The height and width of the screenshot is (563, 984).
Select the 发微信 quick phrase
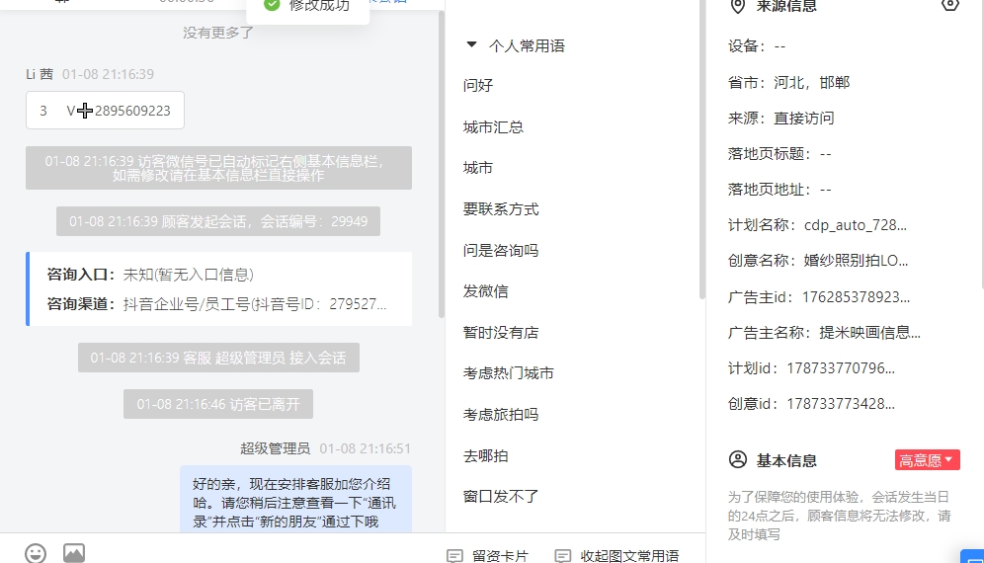click(486, 291)
